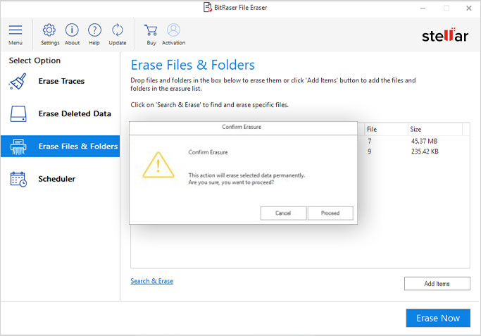The image size is (481, 336).
Task: Click the Buy shopping cart icon
Action: pyautogui.click(x=151, y=30)
